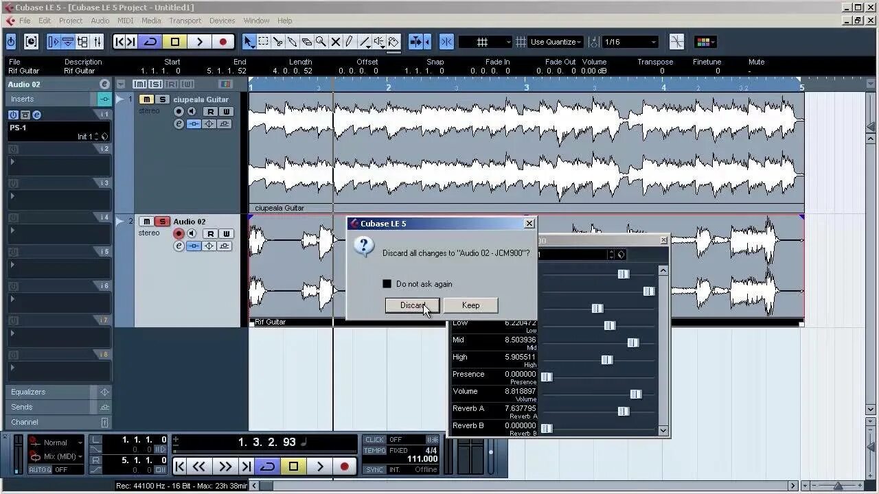Open the track color selector dropdown
This screenshot has height=494, width=879.
(x=706, y=42)
